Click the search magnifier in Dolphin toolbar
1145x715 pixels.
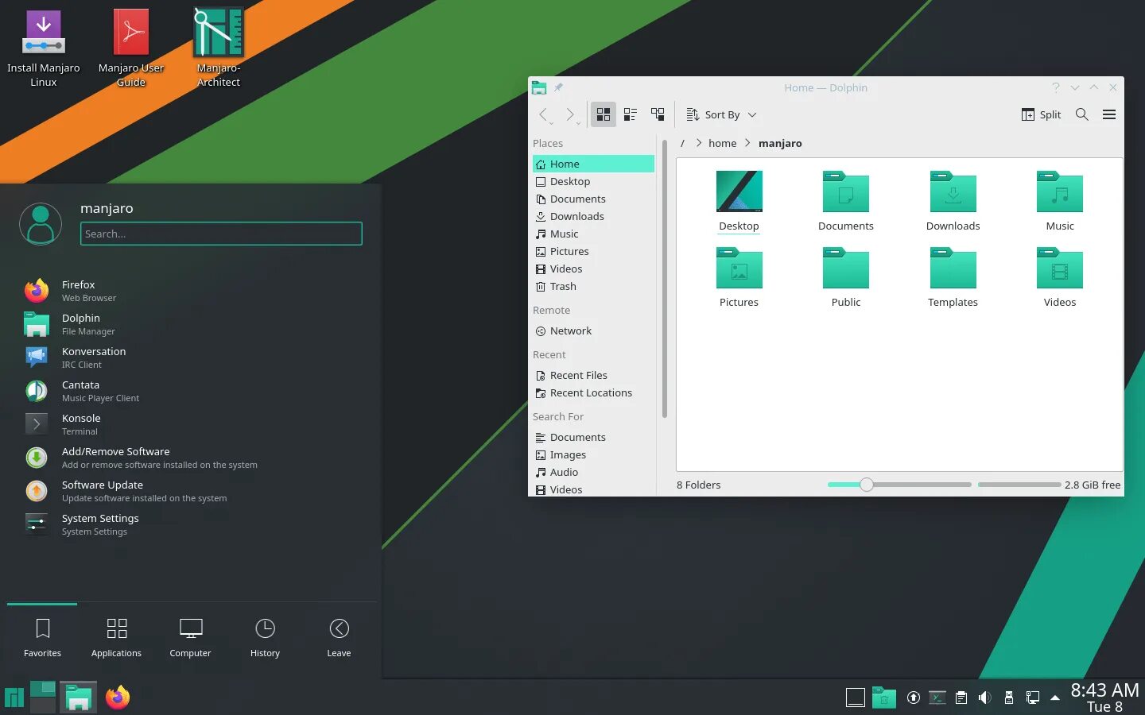click(x=1081, y=114)
